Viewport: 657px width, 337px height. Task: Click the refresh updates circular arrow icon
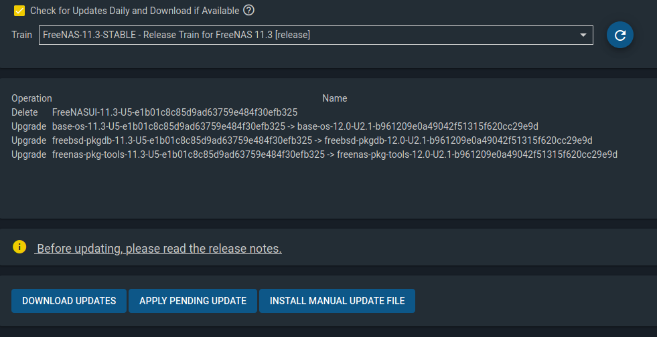(x=619, y=35)
